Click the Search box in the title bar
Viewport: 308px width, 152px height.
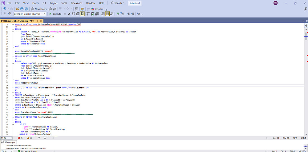coord(117,3)
